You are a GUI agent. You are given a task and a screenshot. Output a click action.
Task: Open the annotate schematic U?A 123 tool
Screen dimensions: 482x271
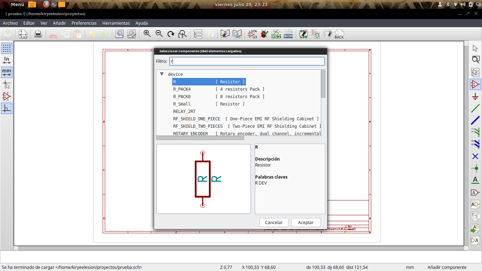click(253, 34)
